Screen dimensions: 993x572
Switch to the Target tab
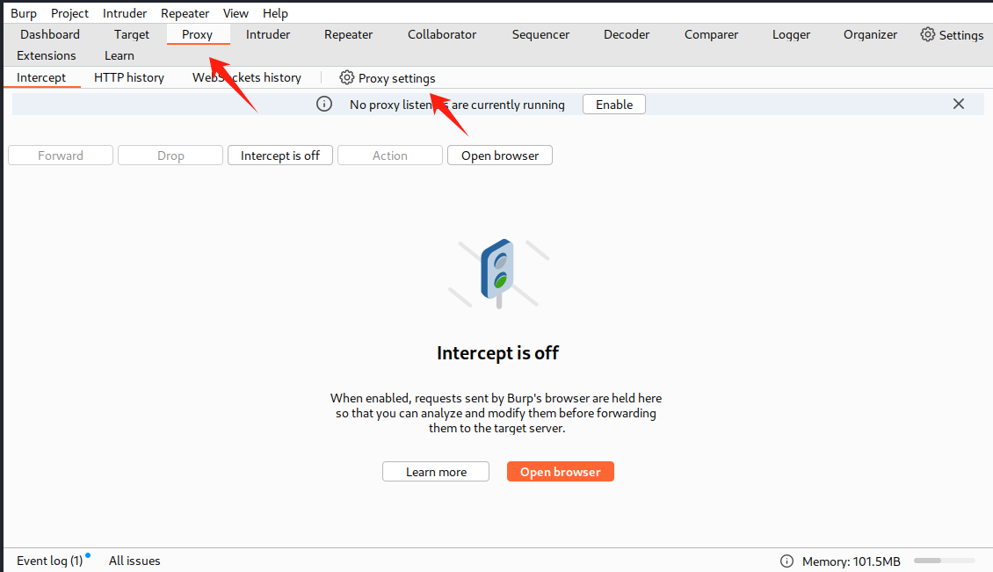click(x=132, y=34)
